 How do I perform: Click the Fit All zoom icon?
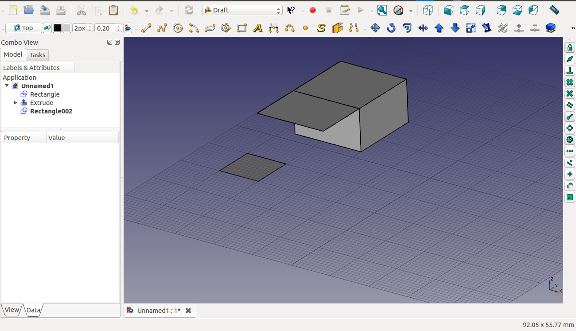pyautogui.click(x=382, y=10)
